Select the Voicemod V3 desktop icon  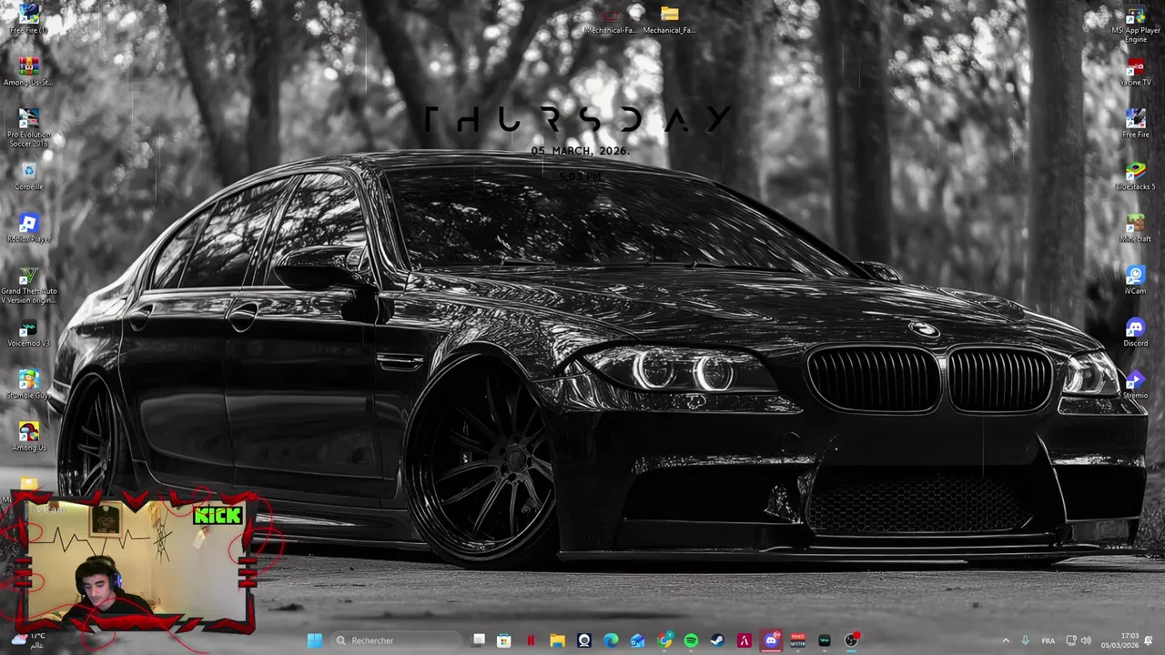pos(28,332)
